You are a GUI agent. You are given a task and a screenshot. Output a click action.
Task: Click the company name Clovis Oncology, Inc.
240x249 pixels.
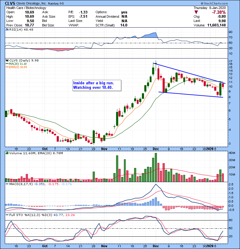[31, 4]
